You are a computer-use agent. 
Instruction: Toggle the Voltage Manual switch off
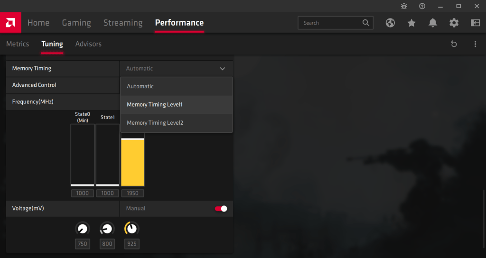[221, 209]
